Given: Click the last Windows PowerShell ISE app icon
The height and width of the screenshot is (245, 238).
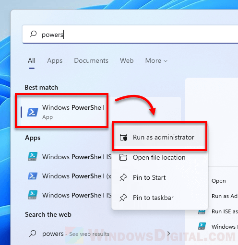Looking at the screenshot, I should coord(33,195).
